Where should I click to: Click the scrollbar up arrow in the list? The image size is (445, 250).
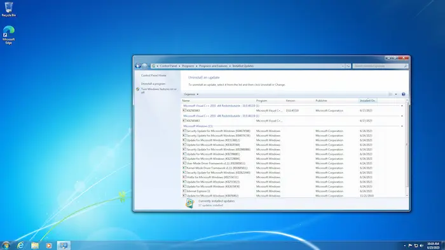[x=407, y=100]
